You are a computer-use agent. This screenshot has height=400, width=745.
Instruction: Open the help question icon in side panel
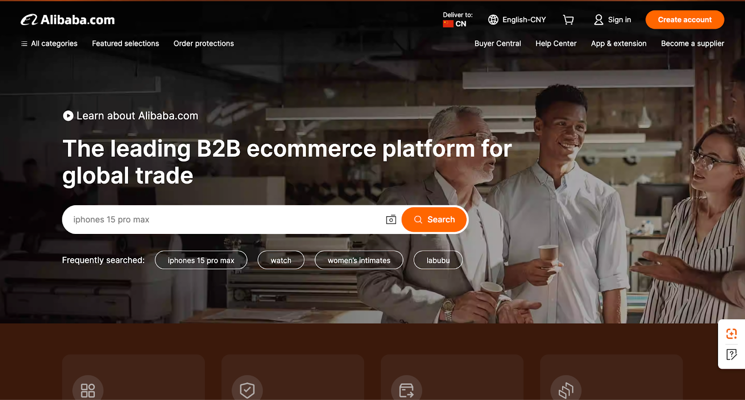coord(731,354)
